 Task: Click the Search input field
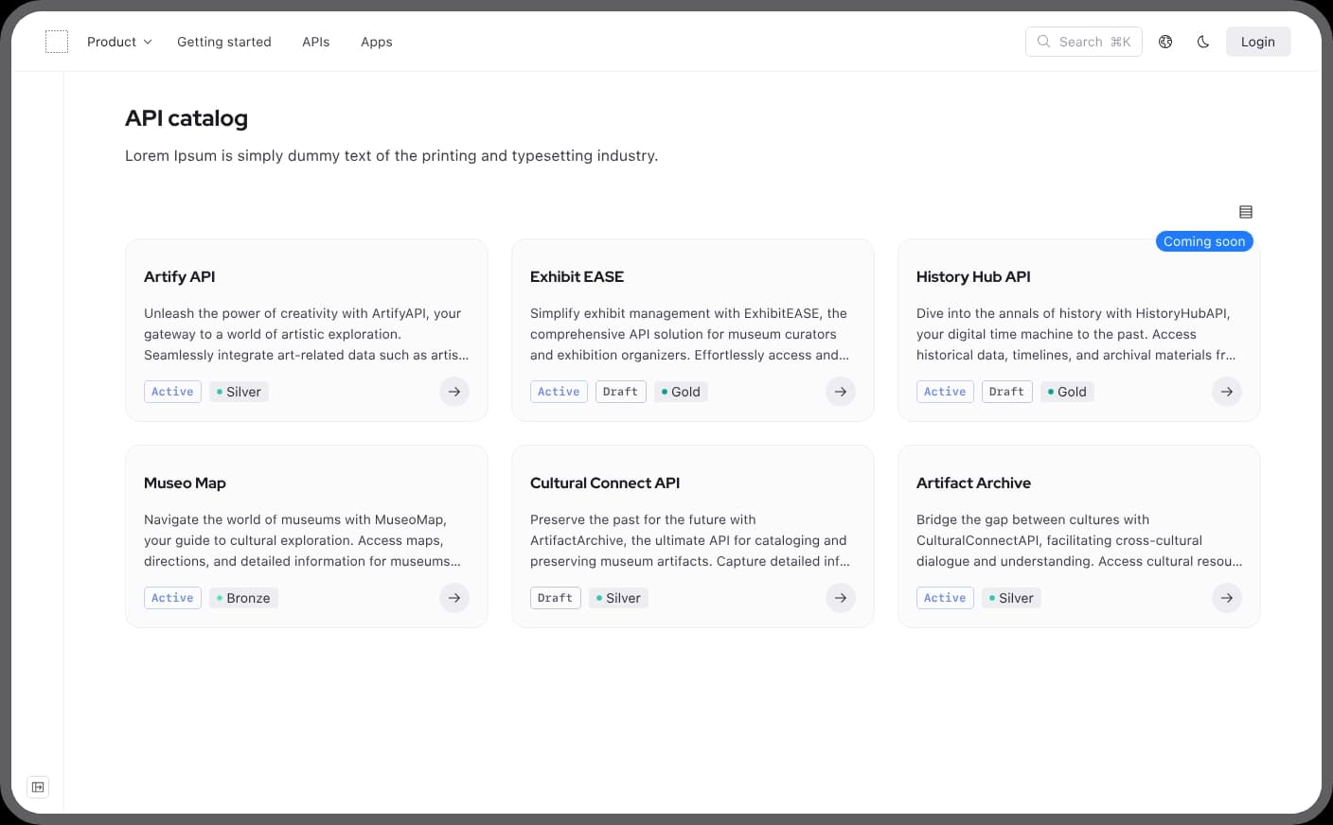coord(1083,42)
